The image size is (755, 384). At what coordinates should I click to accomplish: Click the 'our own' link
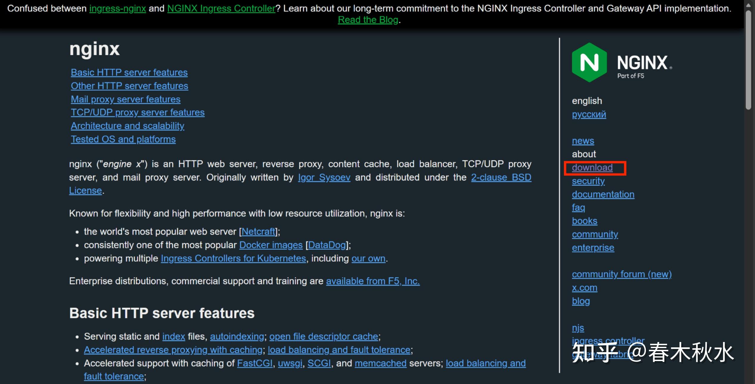tap(369, 258)
